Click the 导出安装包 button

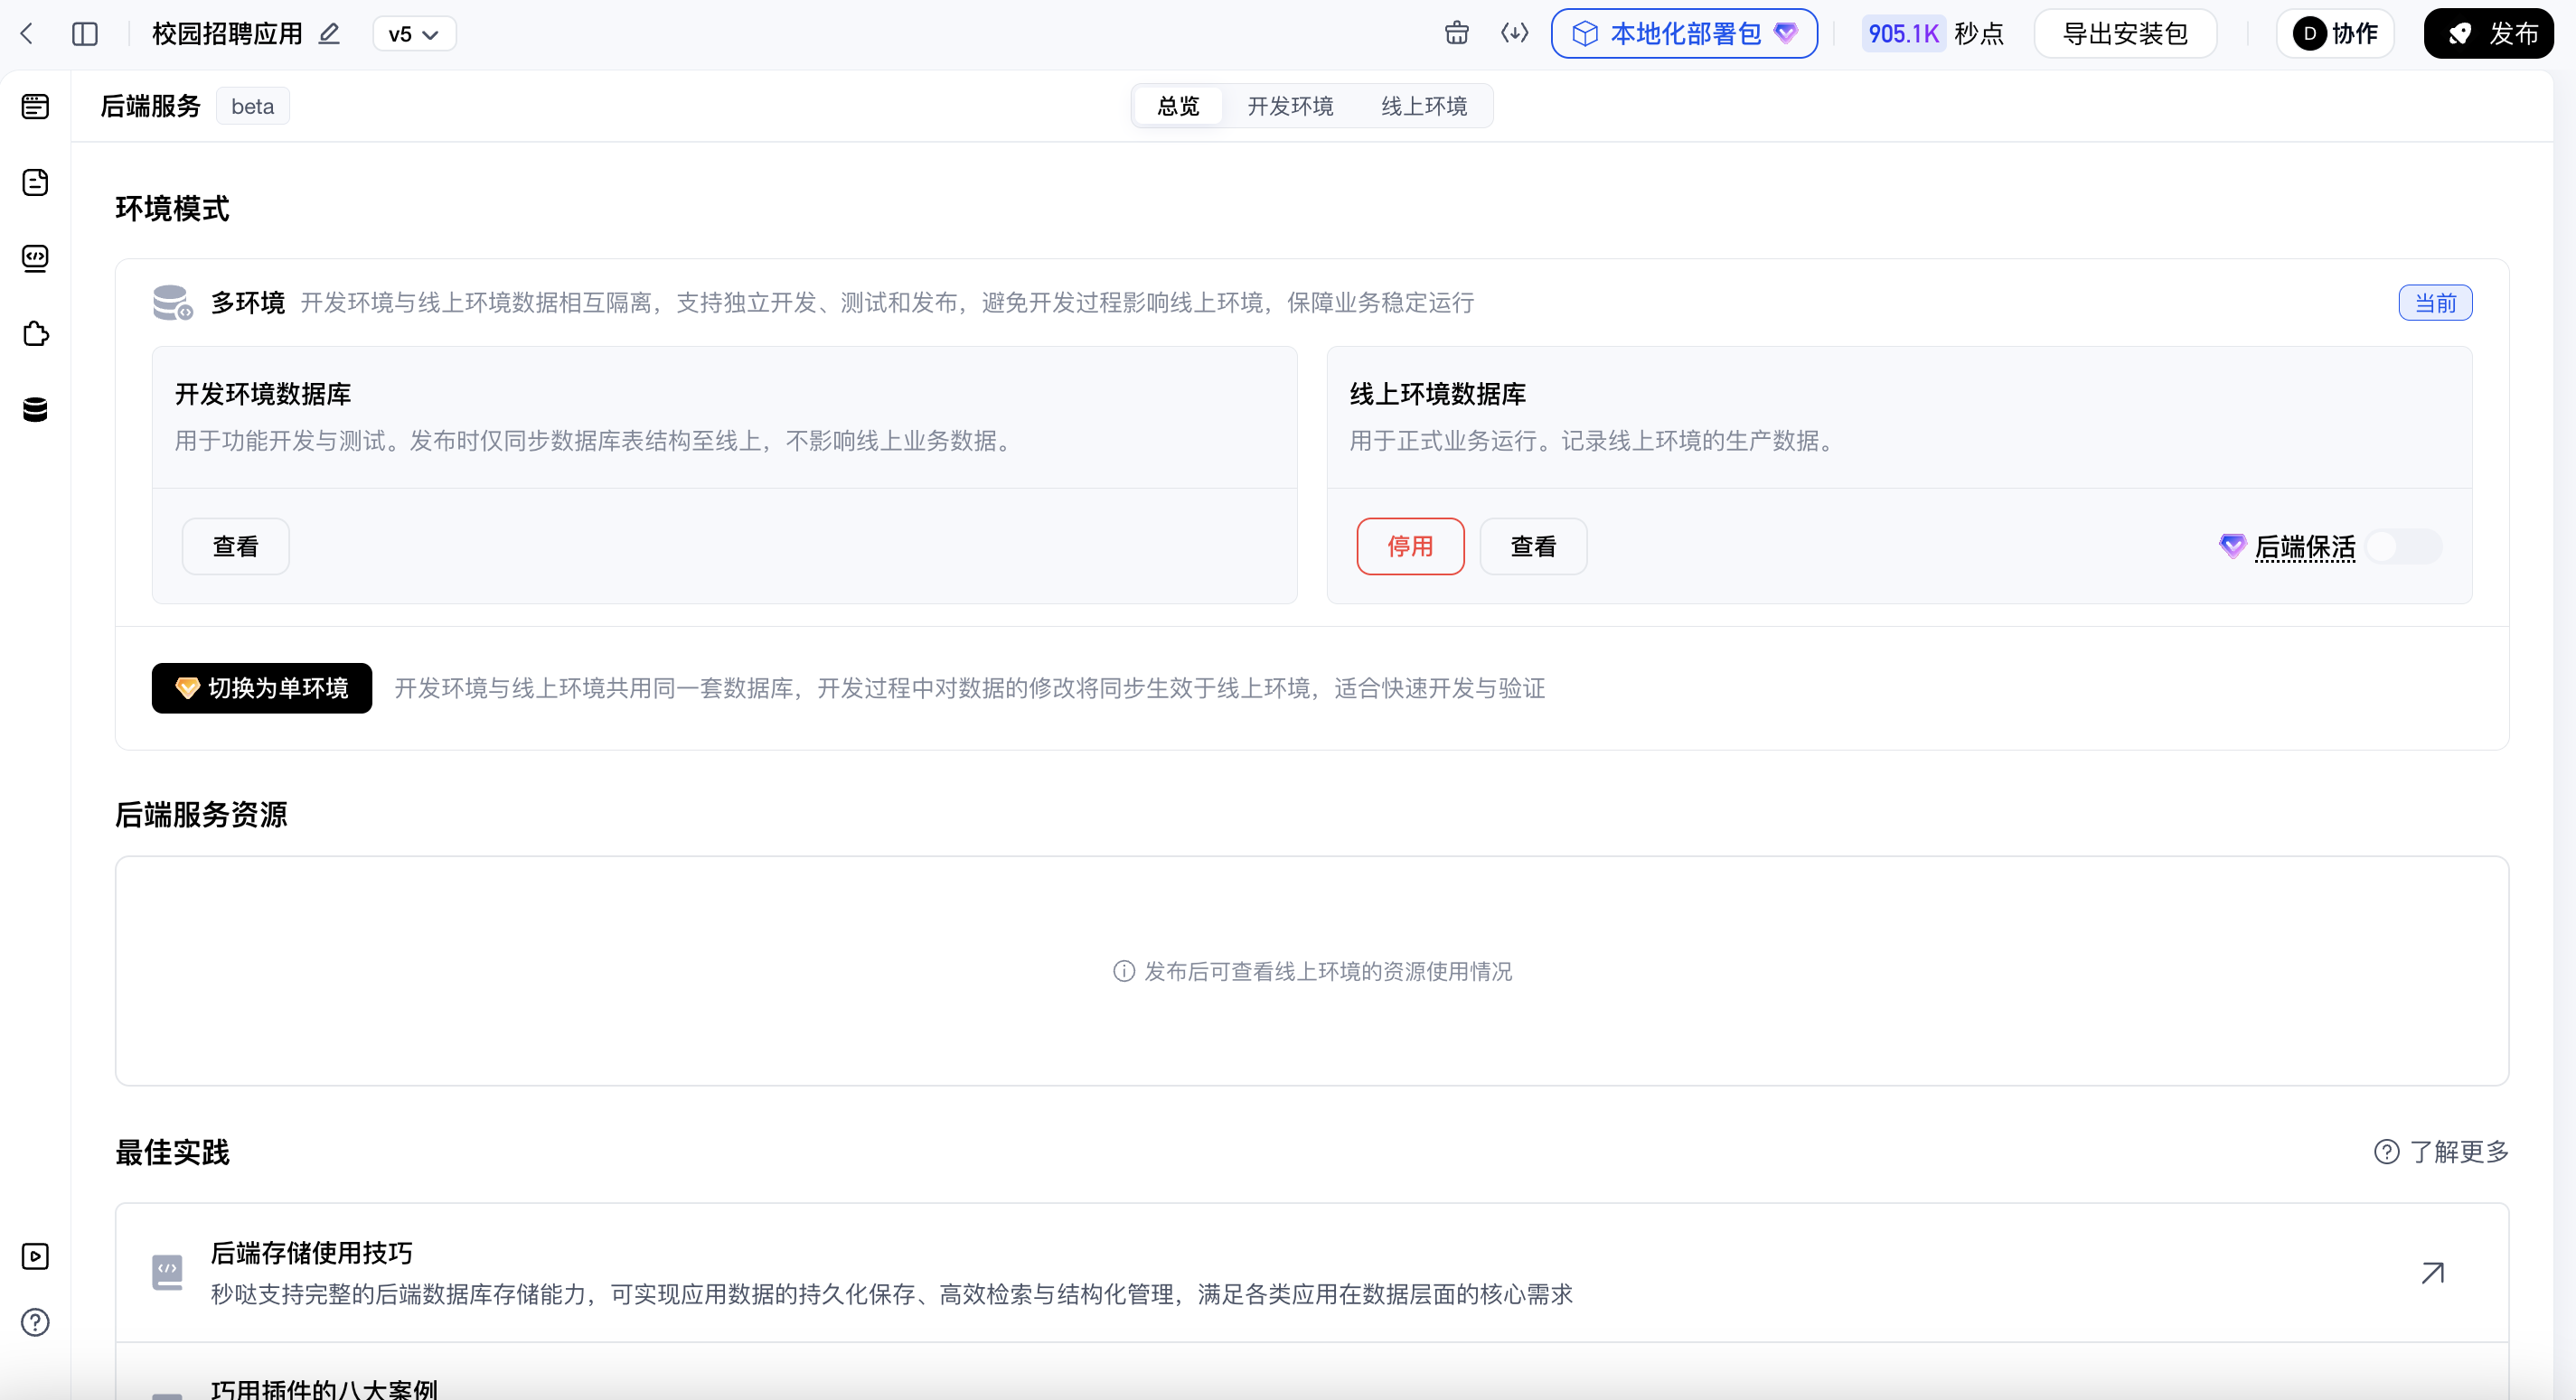point(2125,34)
